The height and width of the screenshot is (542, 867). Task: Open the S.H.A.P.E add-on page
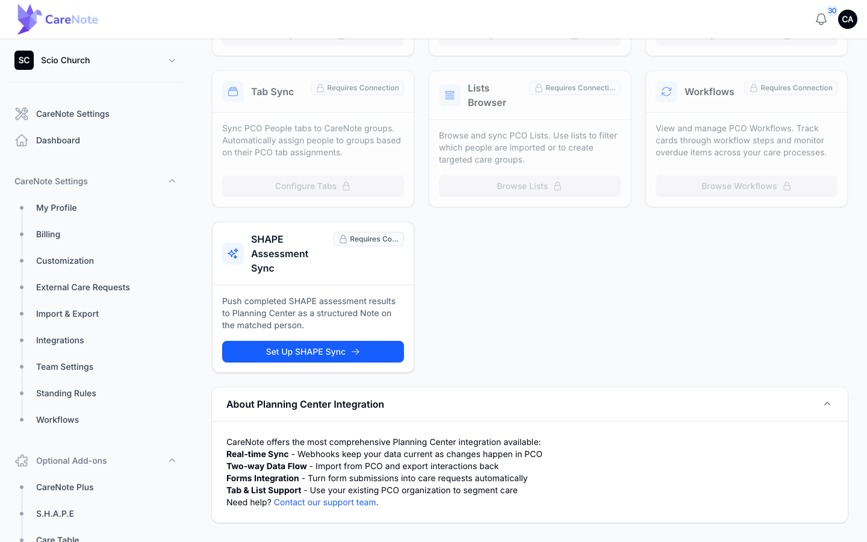click(x=55, y=514)
